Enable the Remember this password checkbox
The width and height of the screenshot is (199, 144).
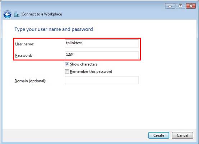point(67,71)
